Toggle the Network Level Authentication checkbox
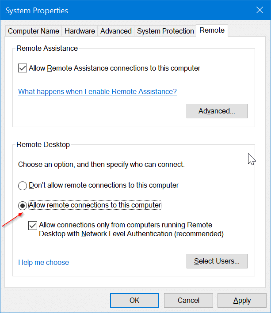Screen dimensions: 271x313 click(33, 225)
